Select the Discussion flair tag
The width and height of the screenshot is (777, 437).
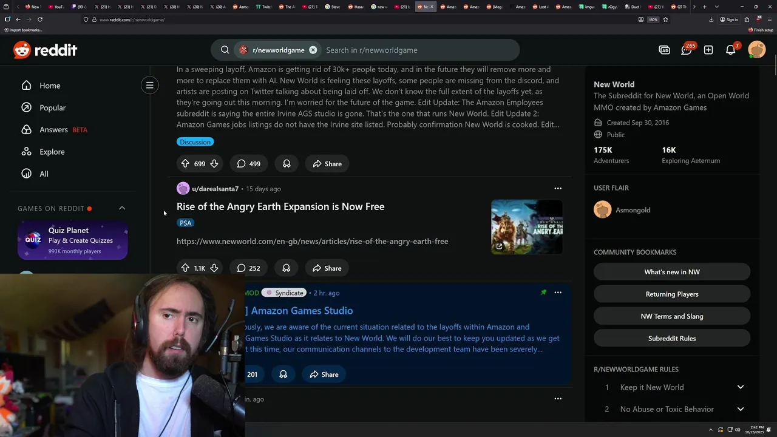click(195, 142)
